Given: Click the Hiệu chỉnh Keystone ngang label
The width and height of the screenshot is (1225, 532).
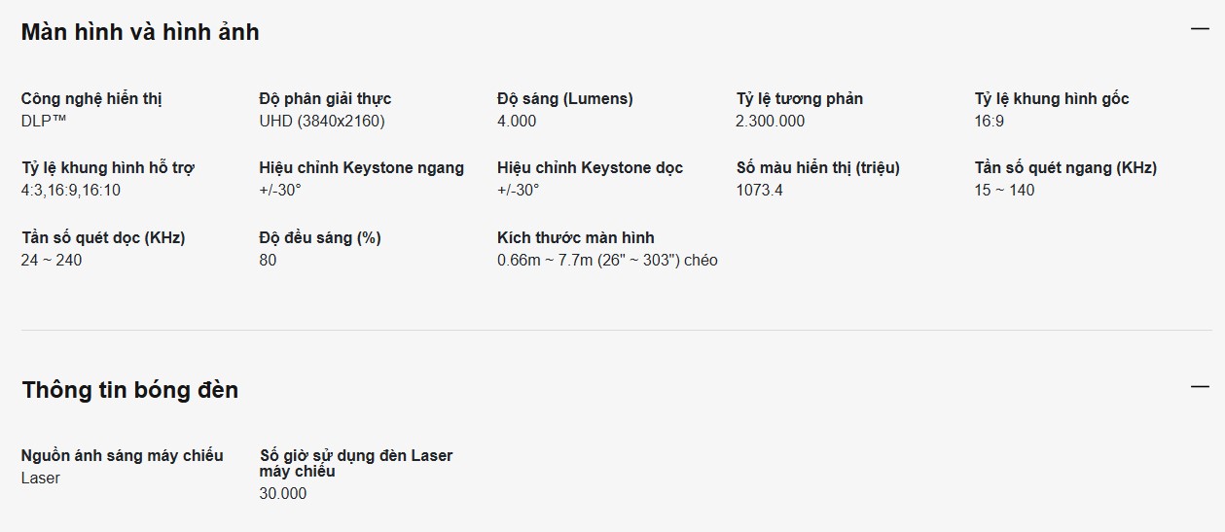Looking at the screenshot, I should (x=362, y=167).
